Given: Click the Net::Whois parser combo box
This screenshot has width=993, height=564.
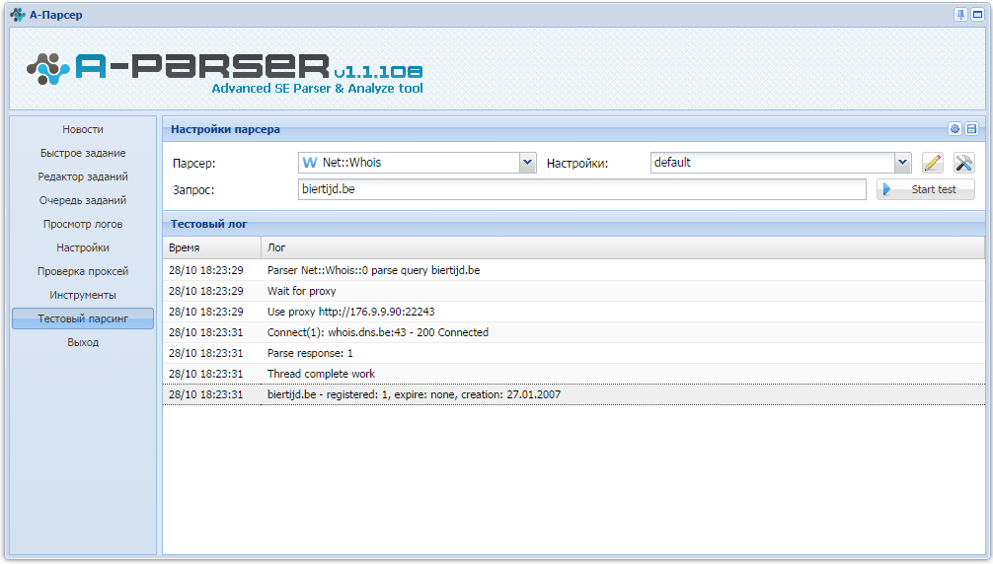Looking at the screenshot, I should [418, 163].
